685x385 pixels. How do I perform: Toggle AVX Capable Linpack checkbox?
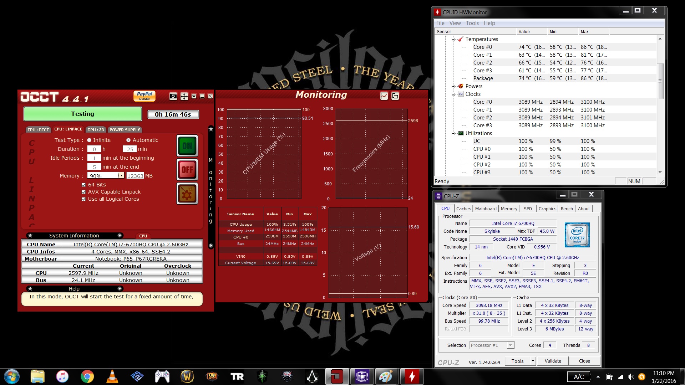pyautogui.click(x=84, y=192)
